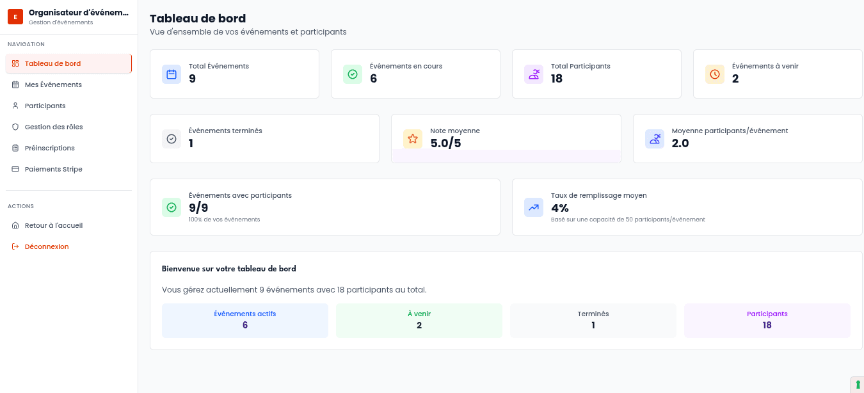Open Gestion des rôles section
Screen dimensions: 864x393
click(54, 127)
